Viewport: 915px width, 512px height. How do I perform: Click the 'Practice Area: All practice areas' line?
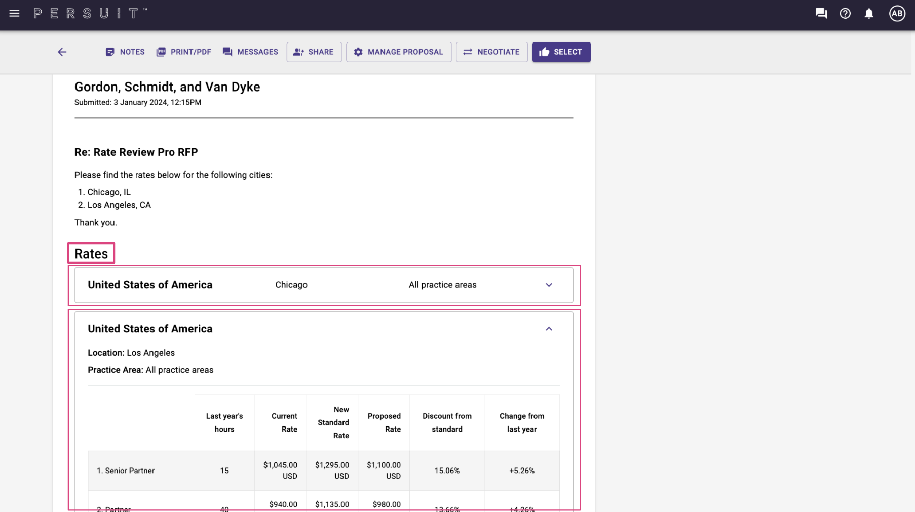click(150, 370)
